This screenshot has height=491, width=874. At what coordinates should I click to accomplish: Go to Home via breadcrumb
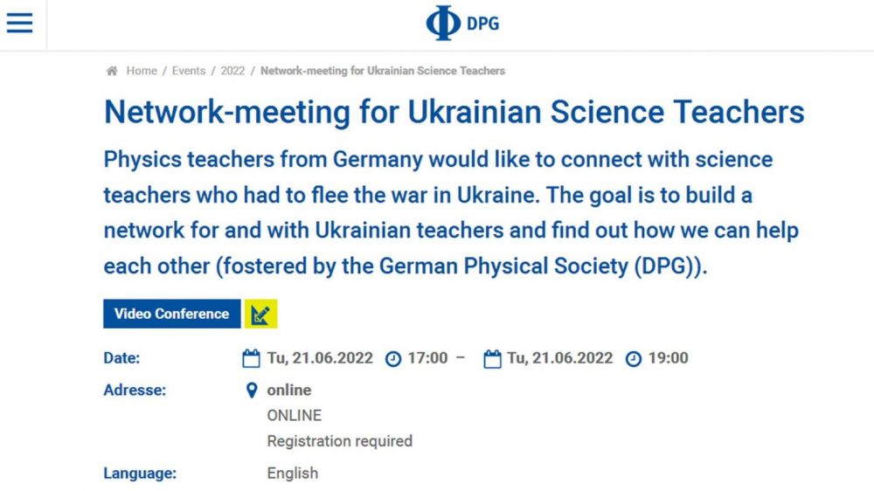[x=142, y=71]
